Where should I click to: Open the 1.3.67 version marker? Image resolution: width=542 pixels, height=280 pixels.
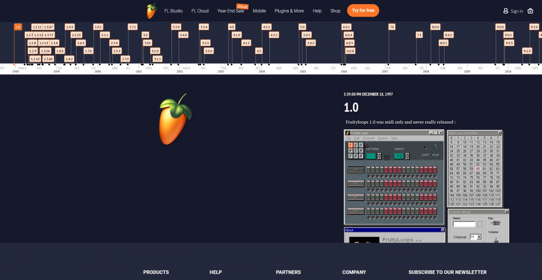(x=48, y=27)
